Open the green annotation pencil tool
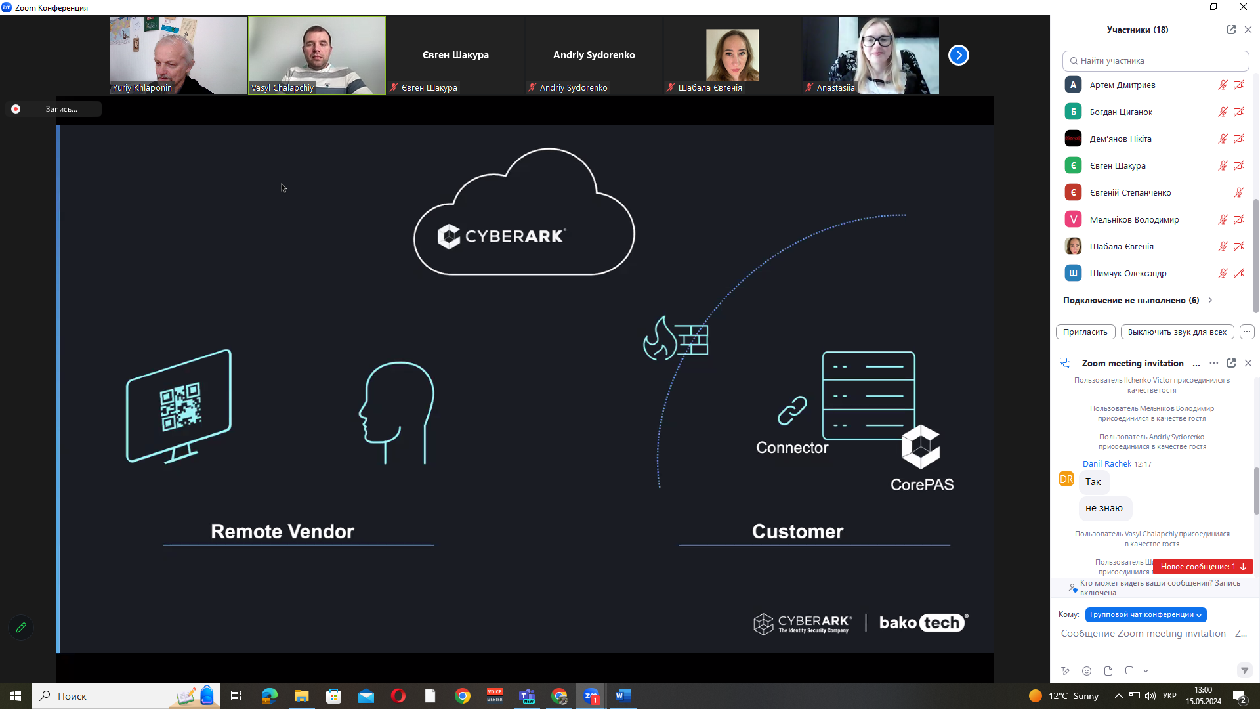 (x=21, y=628)
